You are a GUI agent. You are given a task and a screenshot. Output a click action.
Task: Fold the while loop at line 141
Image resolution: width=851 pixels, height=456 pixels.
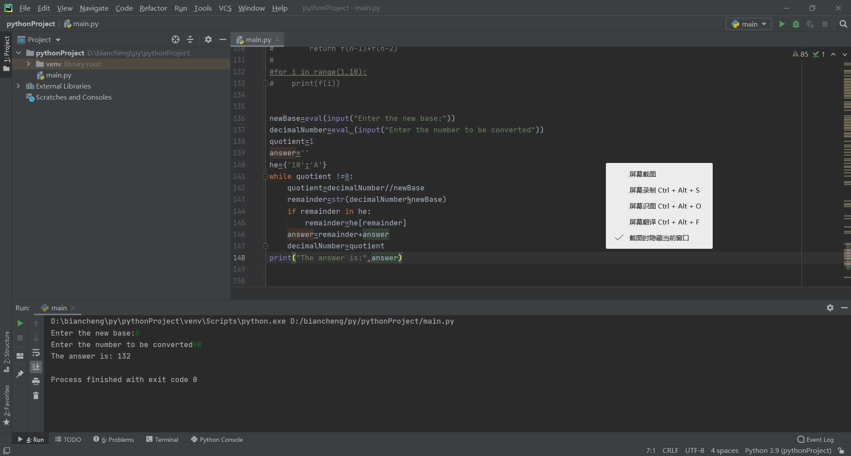(x=265, y=176)
